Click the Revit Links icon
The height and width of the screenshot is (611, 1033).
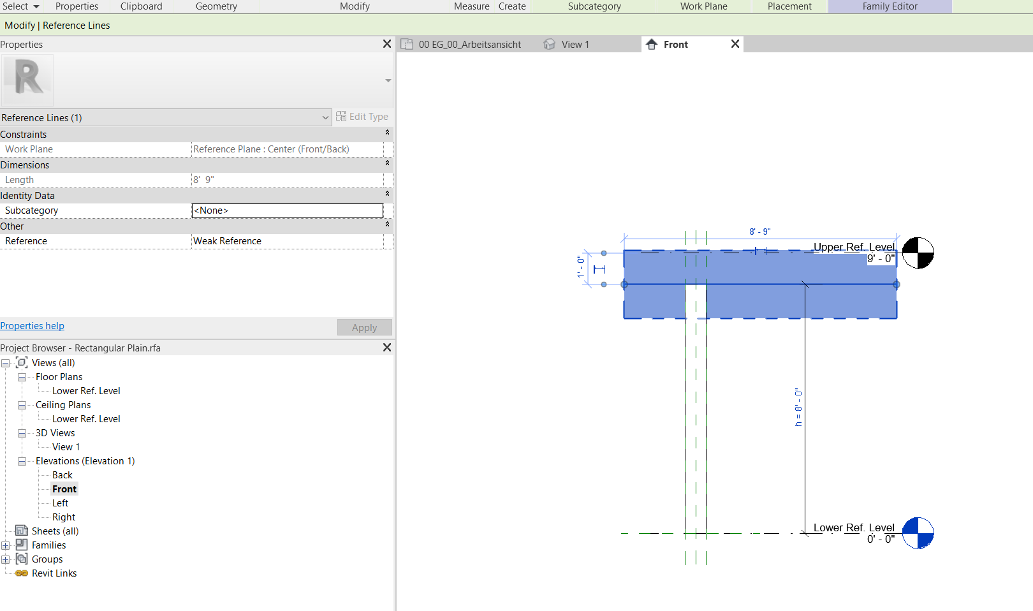pyautogui.click(x=22, y=573)
